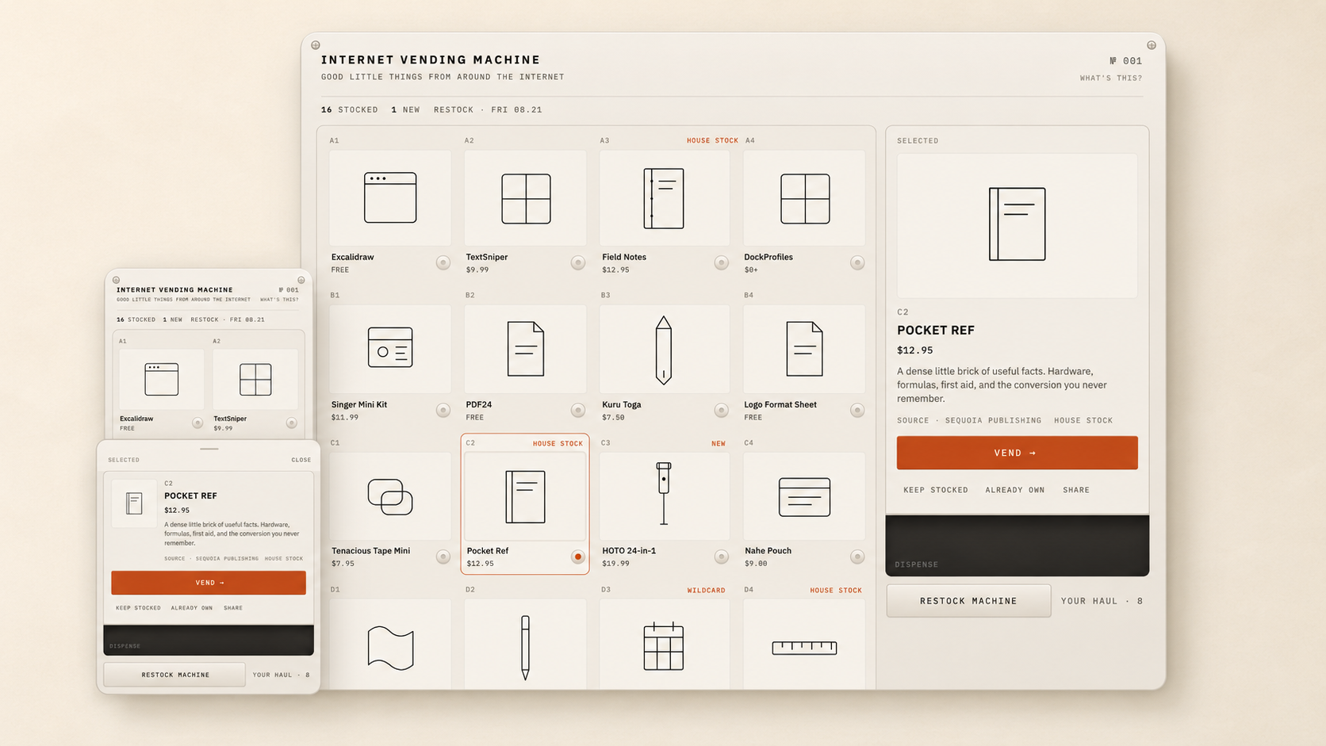The height and width of the screenshot is (746, 1326).
Task: Select the Excalidraw radio button in the desktop grid
Action: (x=443, y=262)
